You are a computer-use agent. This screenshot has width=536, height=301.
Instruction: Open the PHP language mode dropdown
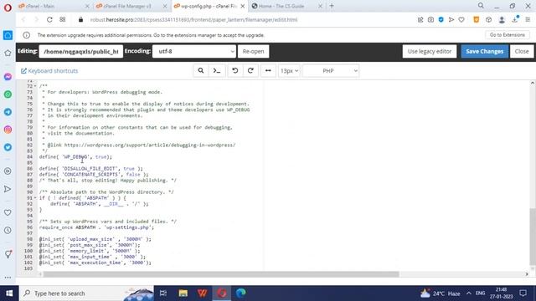331,70
